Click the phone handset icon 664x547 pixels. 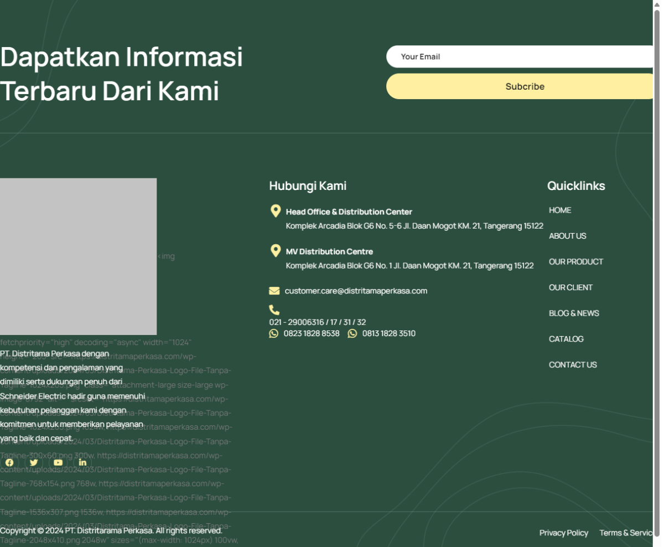[x=274, y=310]
